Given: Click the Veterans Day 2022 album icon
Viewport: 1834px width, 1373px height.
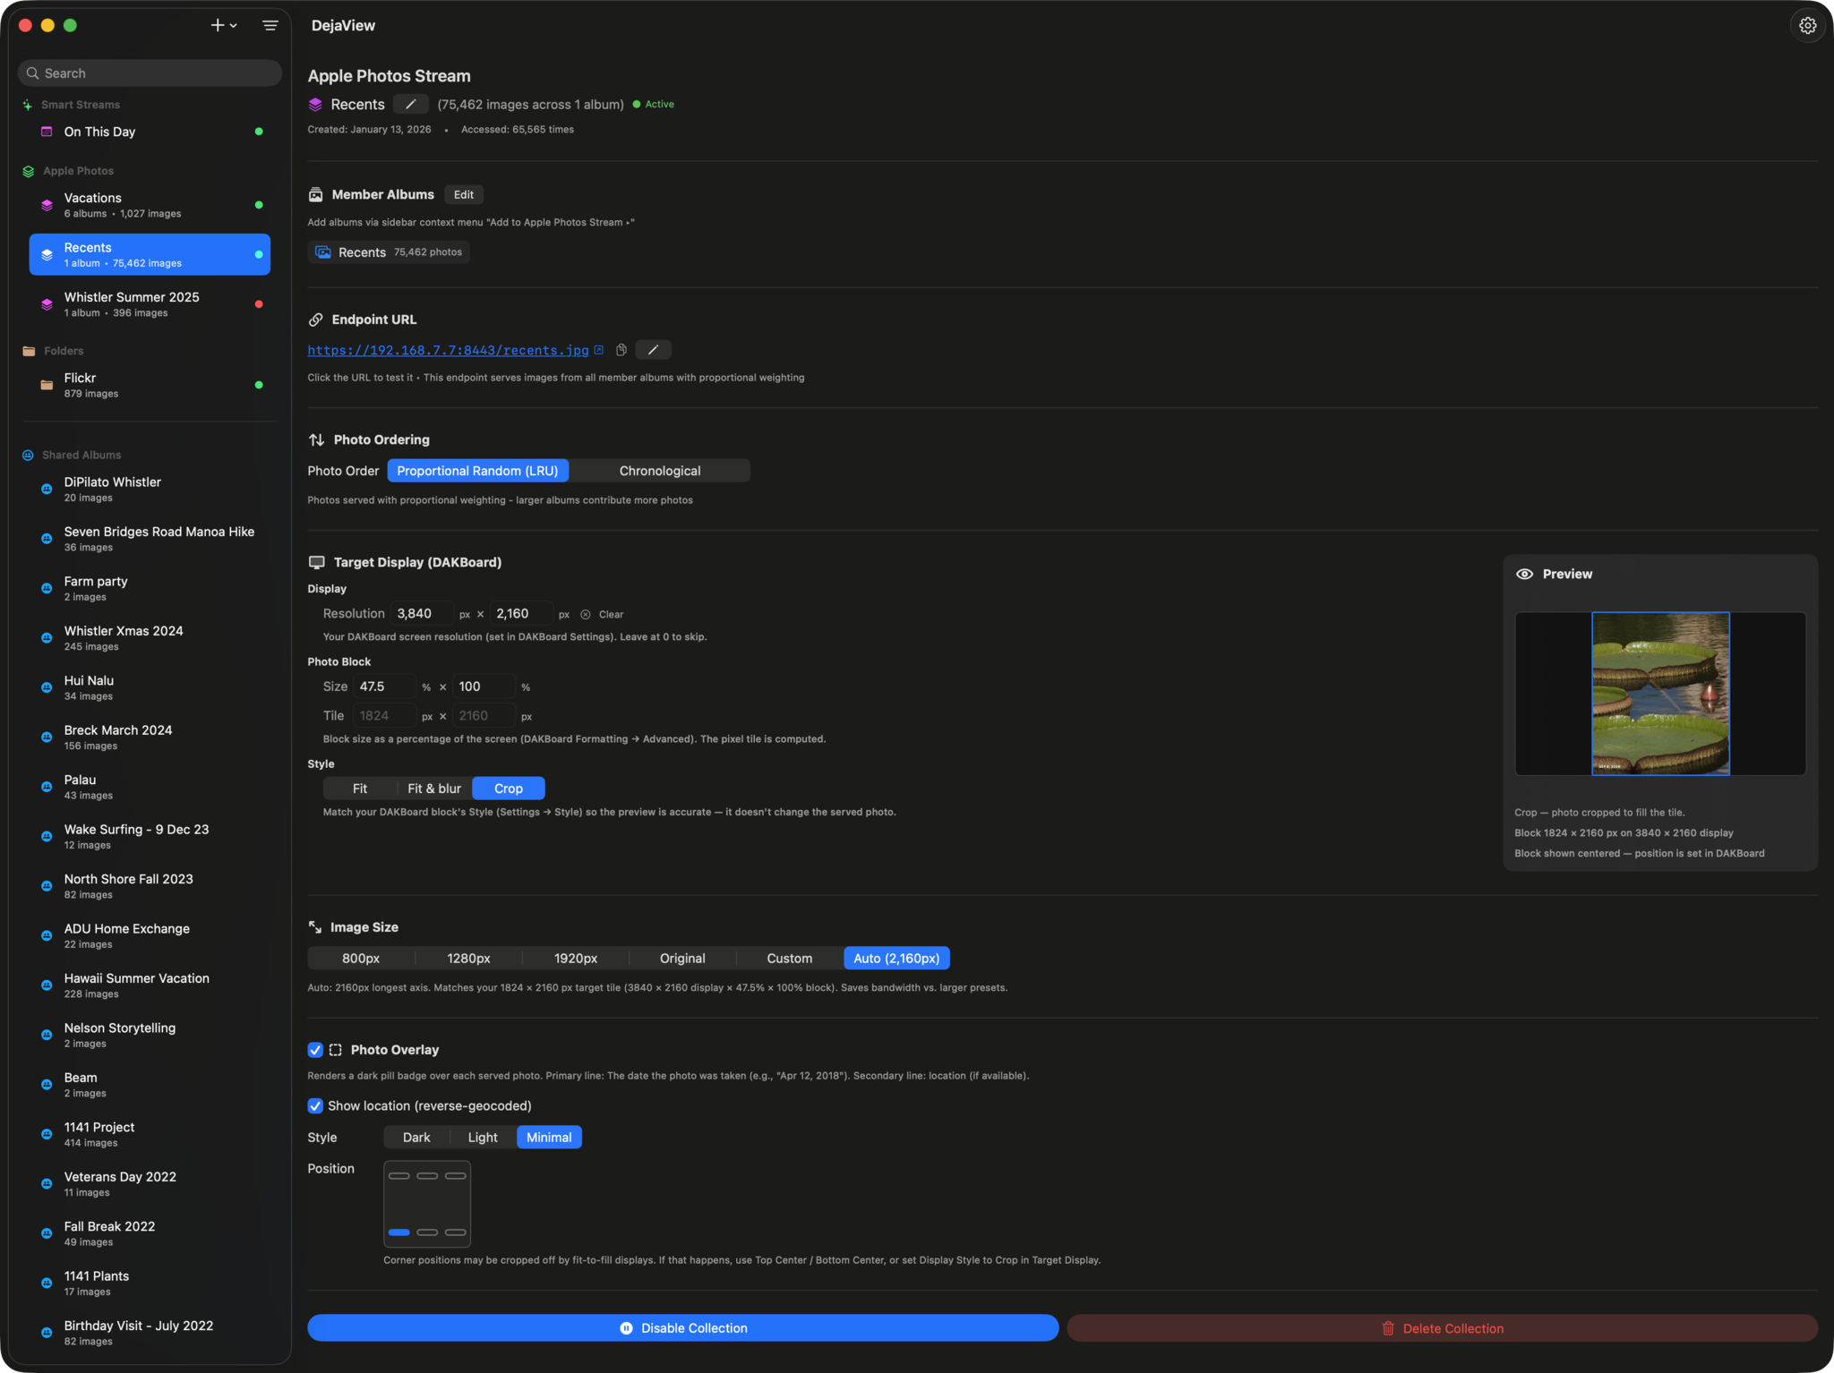Looking at the screenshot, I should click(47, 1184).
